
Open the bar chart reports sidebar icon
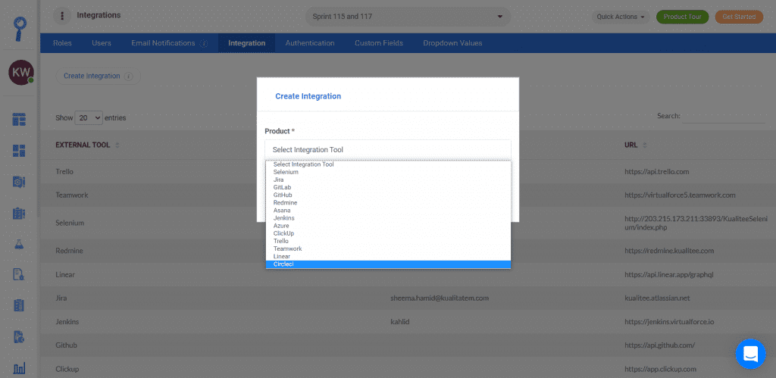coord(19,368)
